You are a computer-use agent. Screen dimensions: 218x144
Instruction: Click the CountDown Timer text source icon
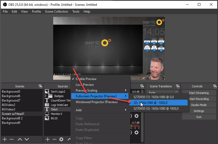point(47,100)
